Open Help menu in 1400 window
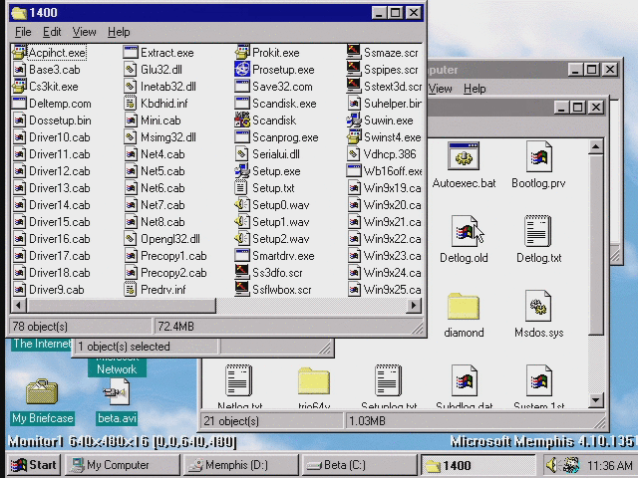 point(119,32)
